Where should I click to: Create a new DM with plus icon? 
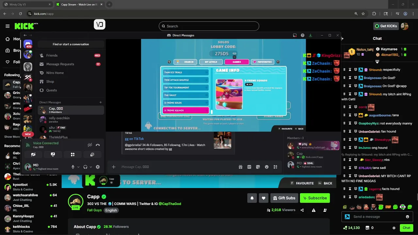point(101,102)
